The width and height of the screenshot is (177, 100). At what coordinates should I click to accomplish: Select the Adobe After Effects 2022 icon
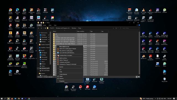coord(150,50)
